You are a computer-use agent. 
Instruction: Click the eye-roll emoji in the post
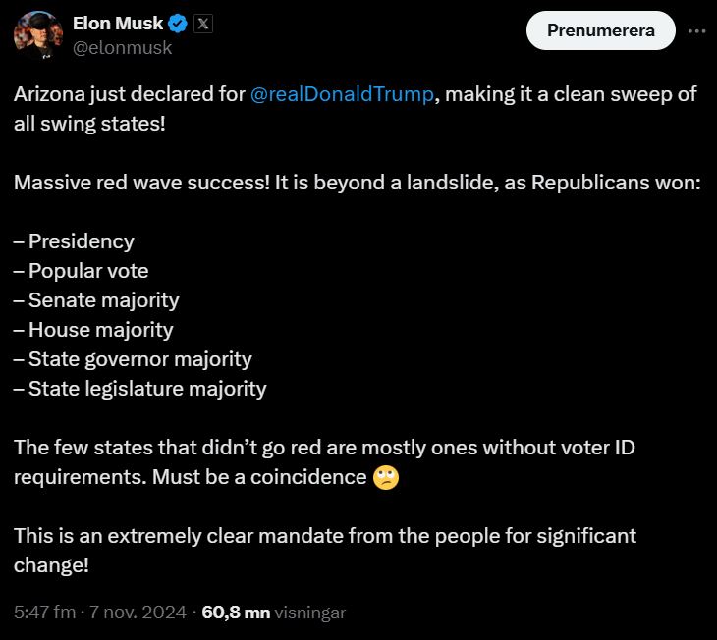pos(386,477)
